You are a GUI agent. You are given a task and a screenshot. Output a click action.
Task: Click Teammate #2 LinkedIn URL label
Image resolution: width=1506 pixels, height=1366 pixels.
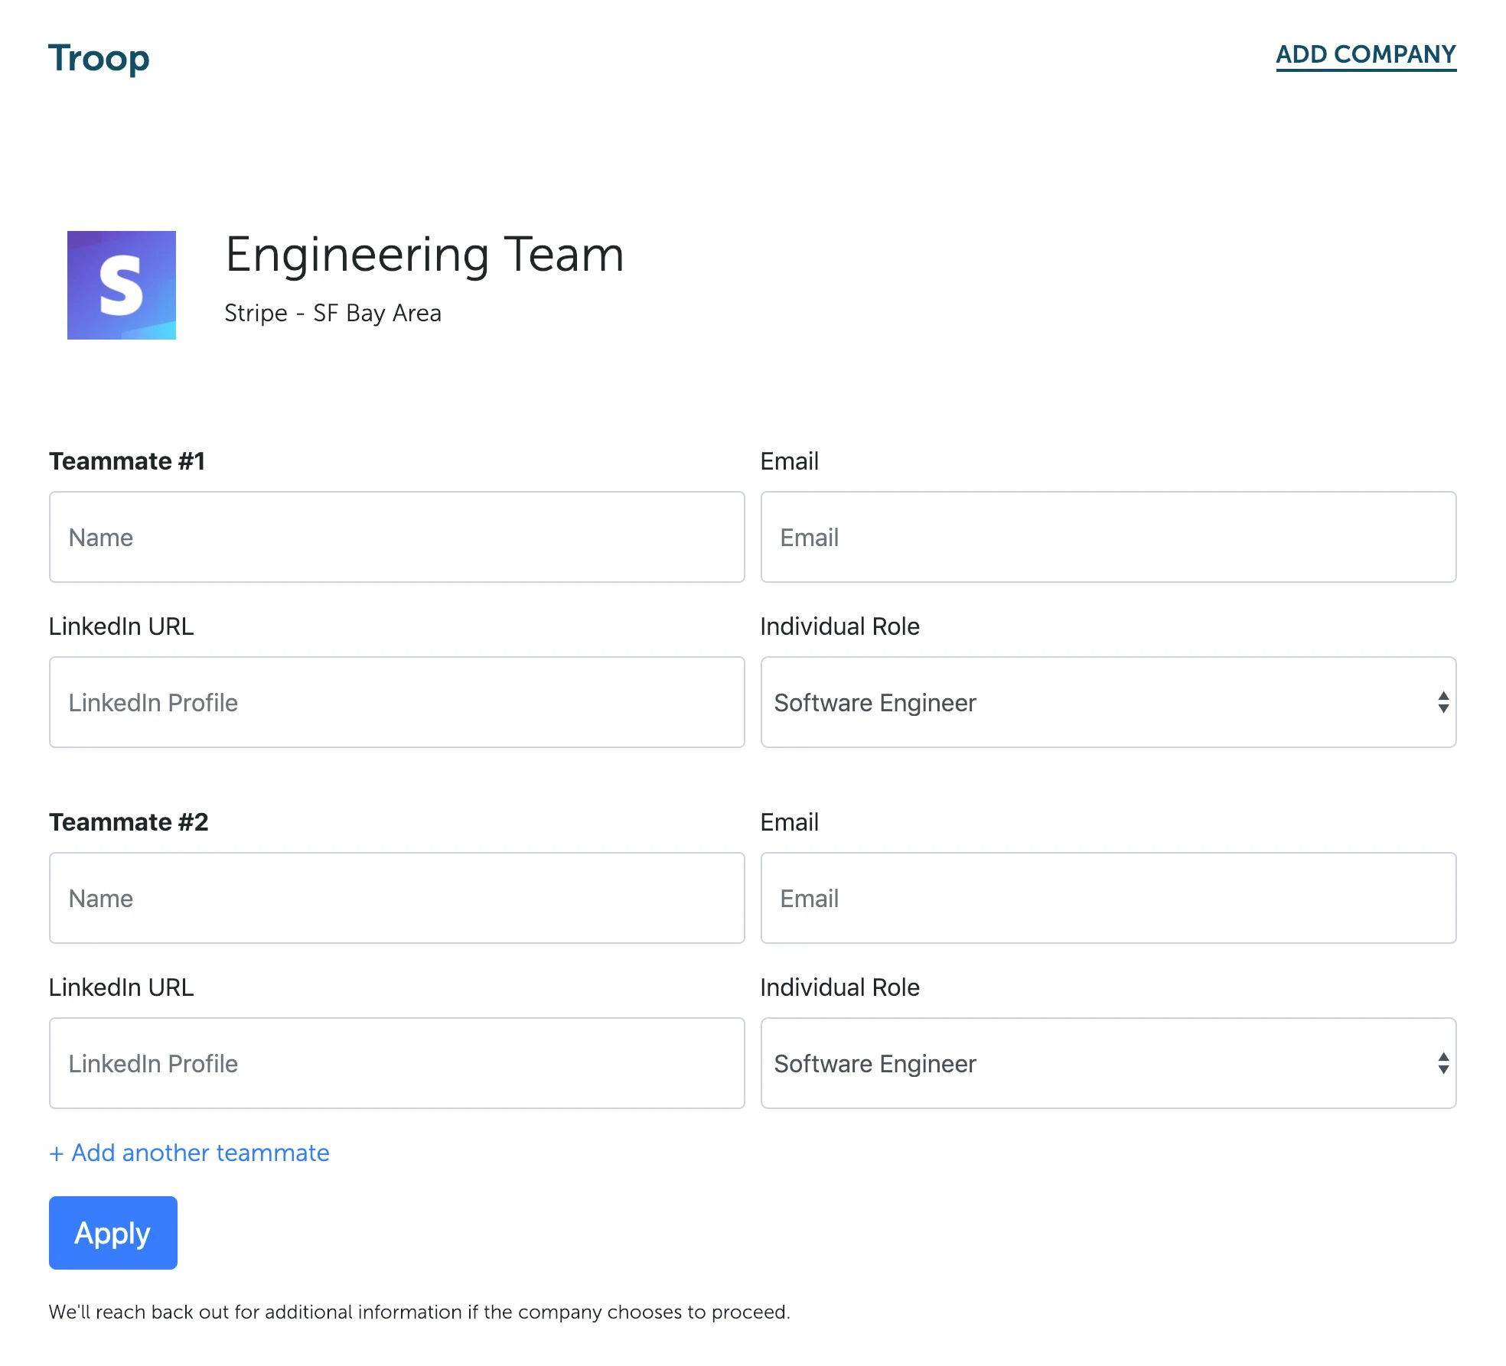pyautogui.click(x=121, y=987)
